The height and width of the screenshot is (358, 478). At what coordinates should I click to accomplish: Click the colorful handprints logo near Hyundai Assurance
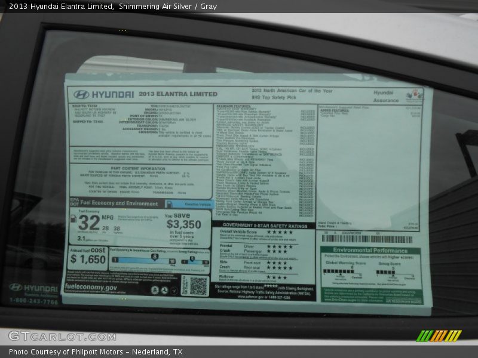pyautogui.click(x=413, y=95)
